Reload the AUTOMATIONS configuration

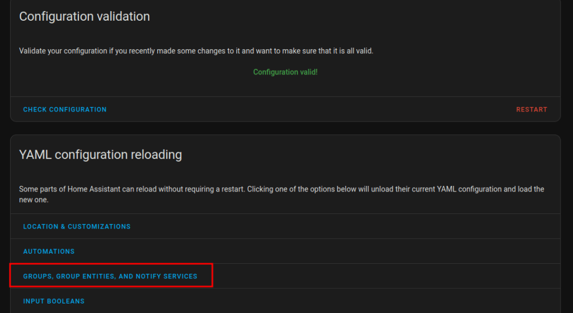pos(285,251)
